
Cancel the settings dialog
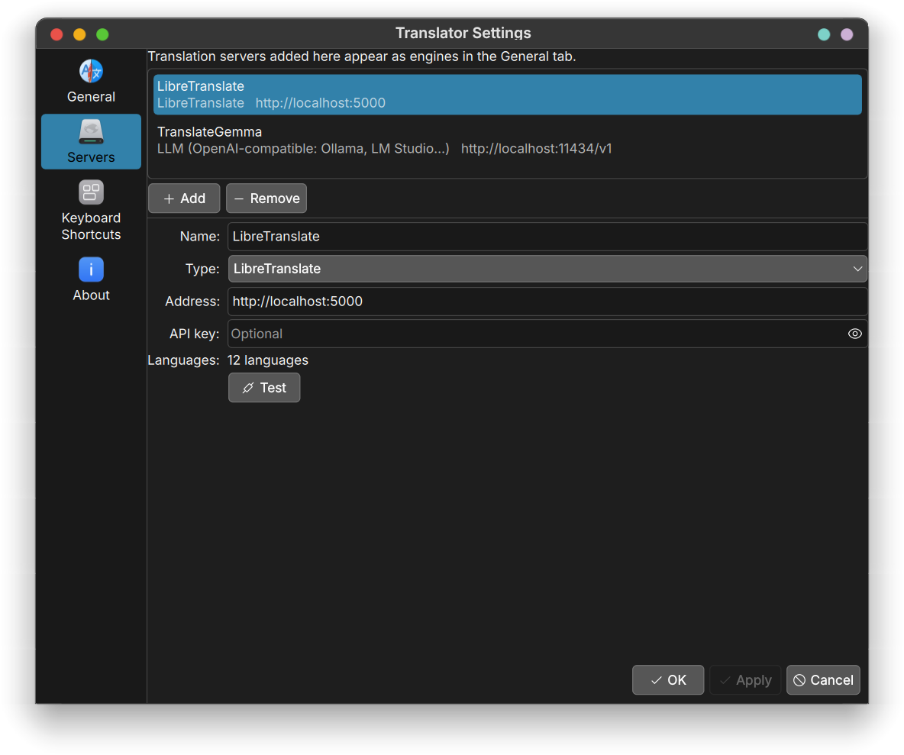pos(823,680)
